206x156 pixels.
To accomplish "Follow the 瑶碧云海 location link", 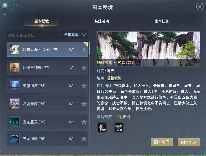I will click(114, 78).
